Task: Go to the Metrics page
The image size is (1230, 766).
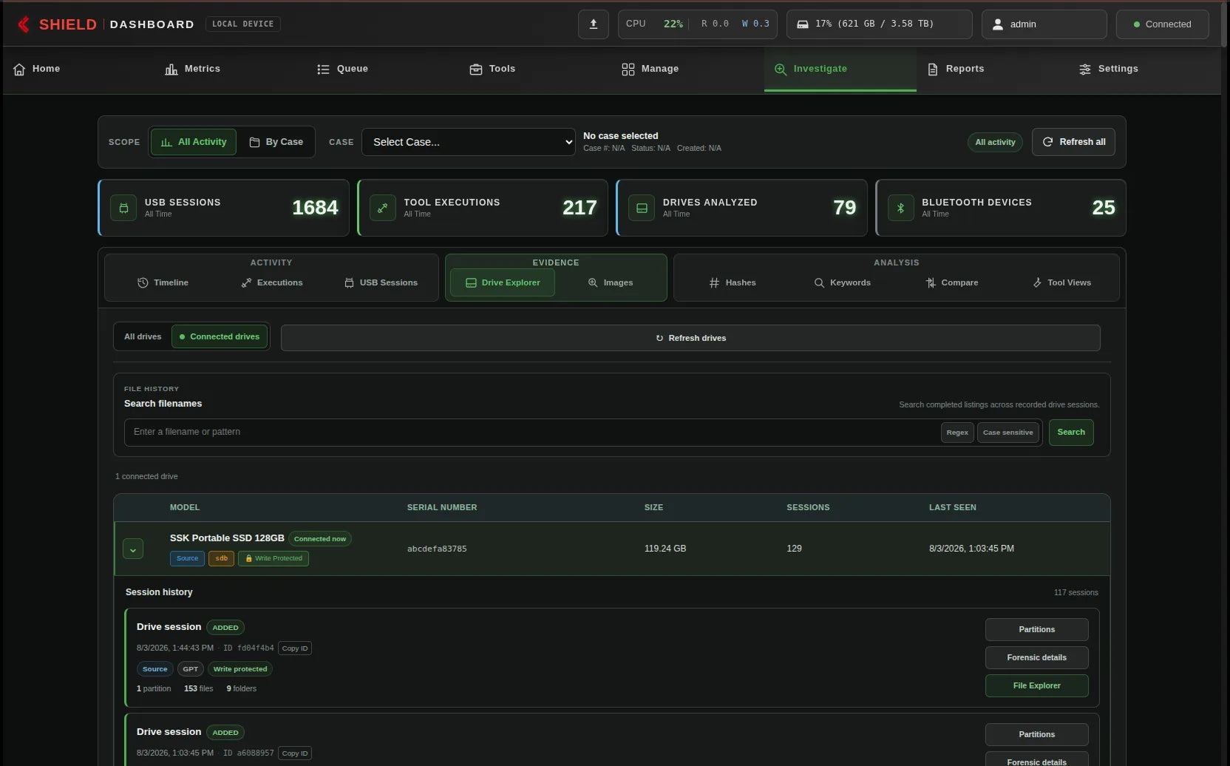Action: pos(192,69)
